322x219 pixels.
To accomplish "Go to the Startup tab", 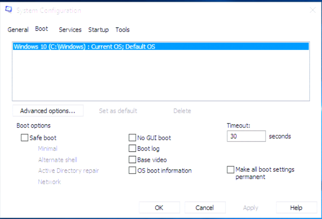I will [98, 30].
